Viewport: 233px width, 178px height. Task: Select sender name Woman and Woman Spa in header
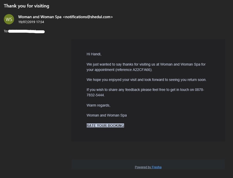coord(40,17)
